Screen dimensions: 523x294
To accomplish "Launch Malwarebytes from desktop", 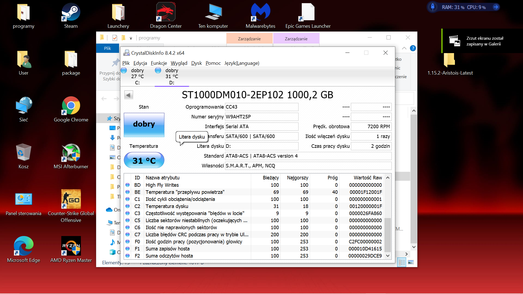I will point(260,16).
